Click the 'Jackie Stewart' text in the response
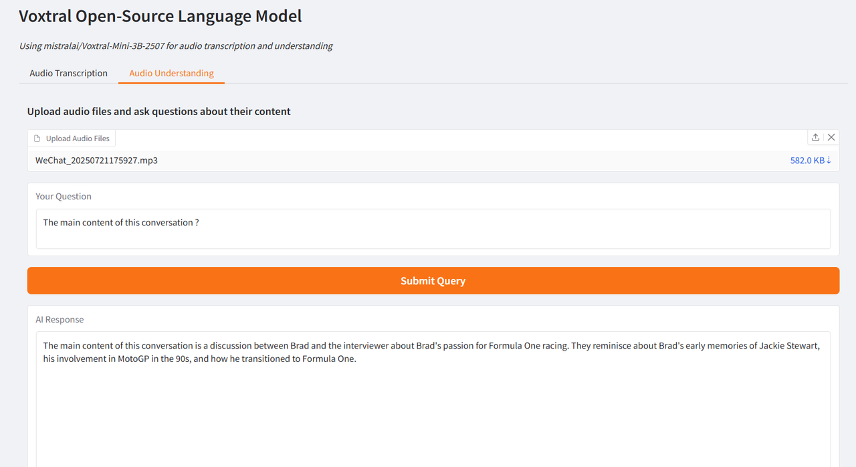This screenshot has height=467, width=856. click(789, 346)
